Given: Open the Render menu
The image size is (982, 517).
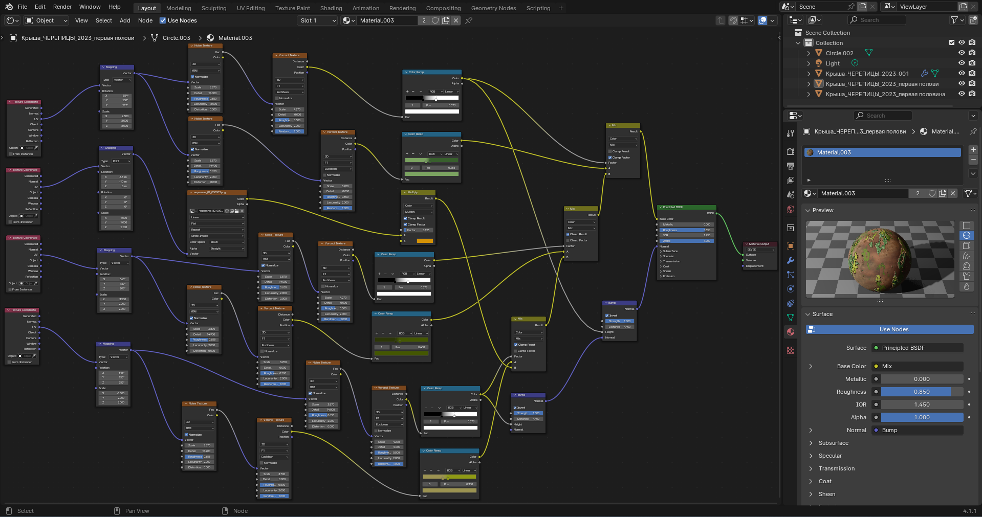Looking at the screenshot, I should click(x=62, y=7).
